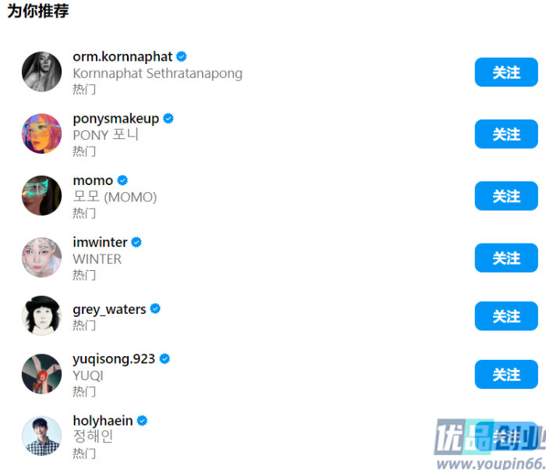Open Kornnaphat Sethratanapong display name
546x470 pixels.
click(158, 73)
